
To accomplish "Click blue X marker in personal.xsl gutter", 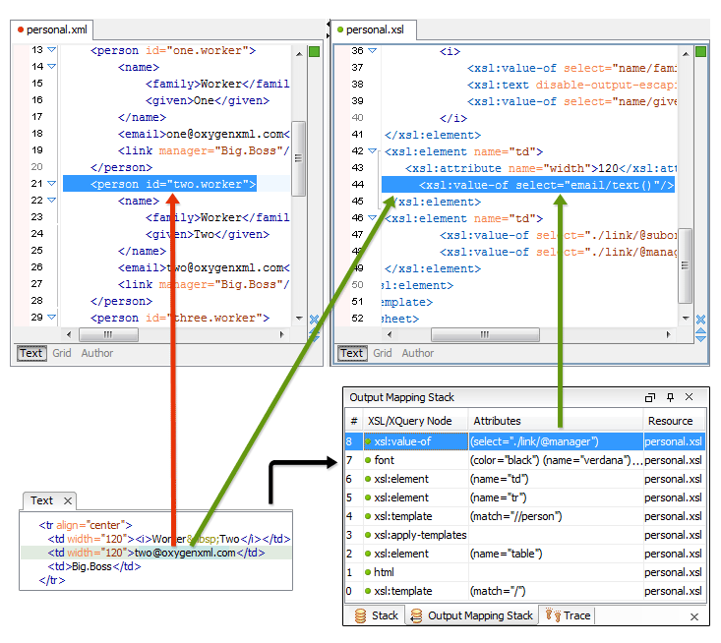I will pos(700,320).
